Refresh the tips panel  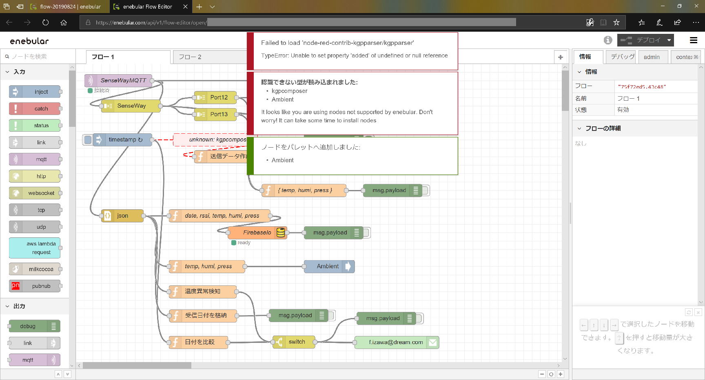click(x=689, y=312)
